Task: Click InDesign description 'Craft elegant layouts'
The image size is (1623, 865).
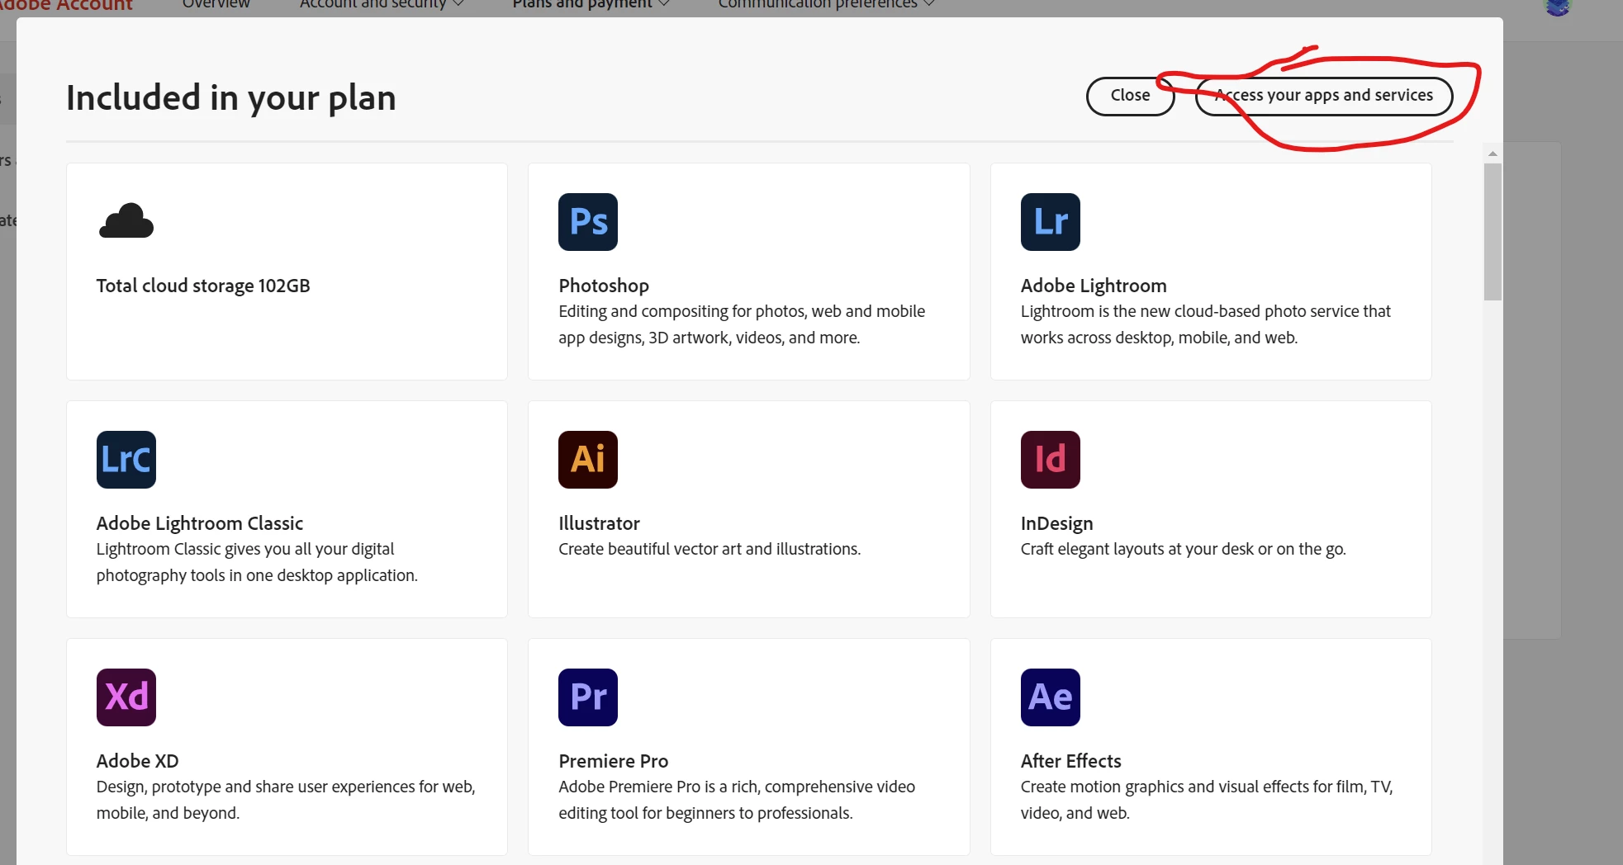Action: [1183, 549]
